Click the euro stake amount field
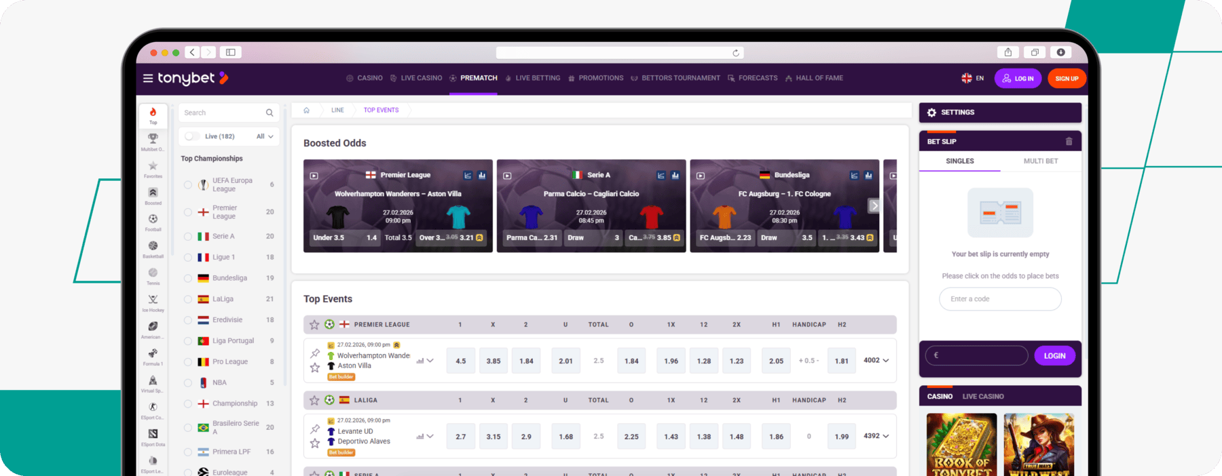The width and height of the screenshot is (1222, 476). coord(976,355)
